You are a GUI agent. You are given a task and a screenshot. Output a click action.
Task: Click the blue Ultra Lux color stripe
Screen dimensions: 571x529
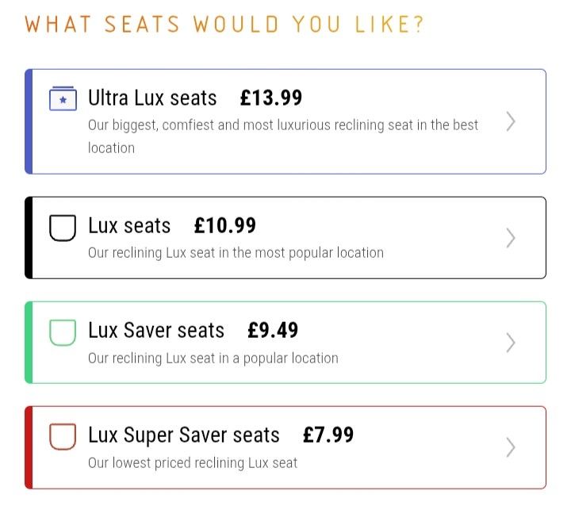pyautogui.click(x=29, y=121)
